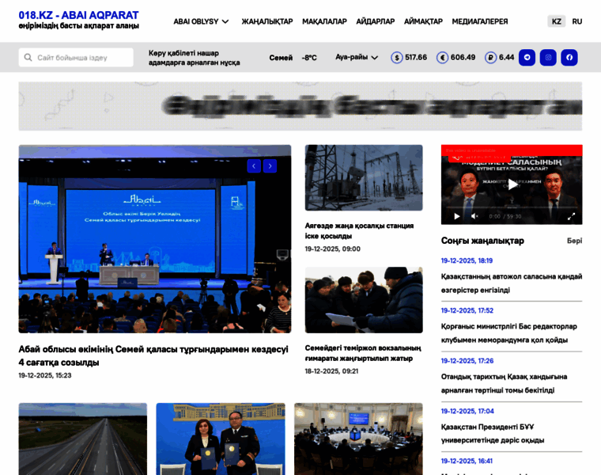The height and width of the screenshot is (475, 601).
Task: Open the МАҚАЛАЛАР menu item
Action: [324, 21]
